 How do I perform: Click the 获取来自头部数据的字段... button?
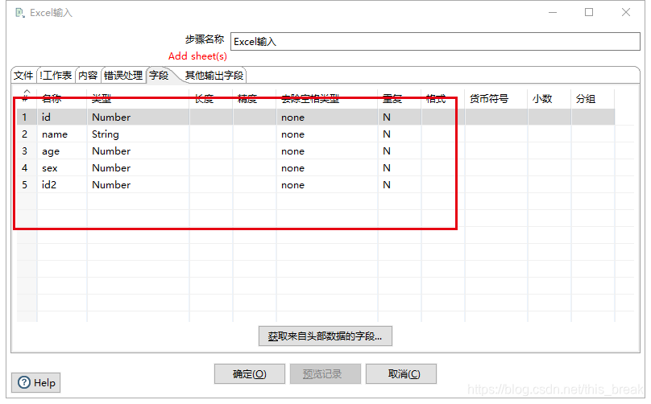click(325, 336)
